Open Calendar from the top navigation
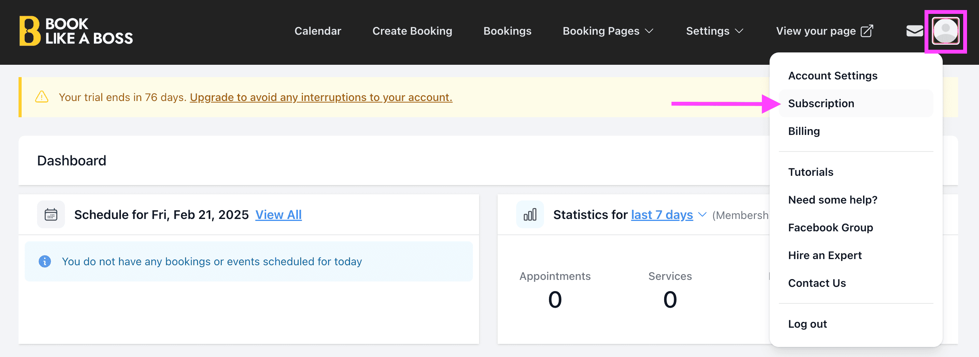The height and width of the screenshot is (357, 979). 318,31
